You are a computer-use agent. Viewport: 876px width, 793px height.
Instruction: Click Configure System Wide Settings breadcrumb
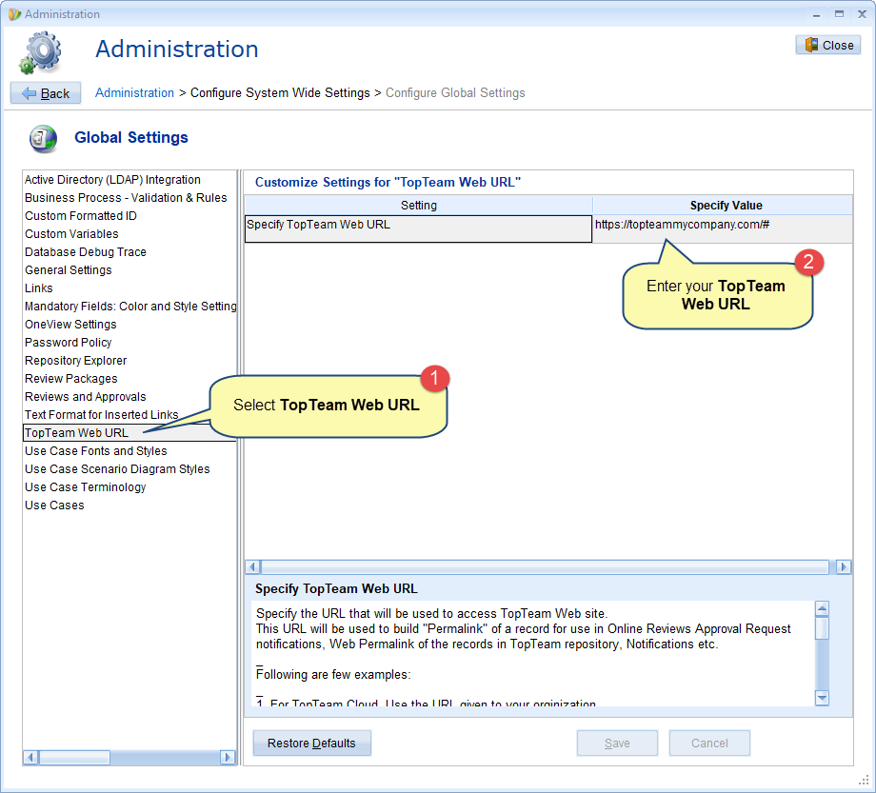[x=280, y=92]
